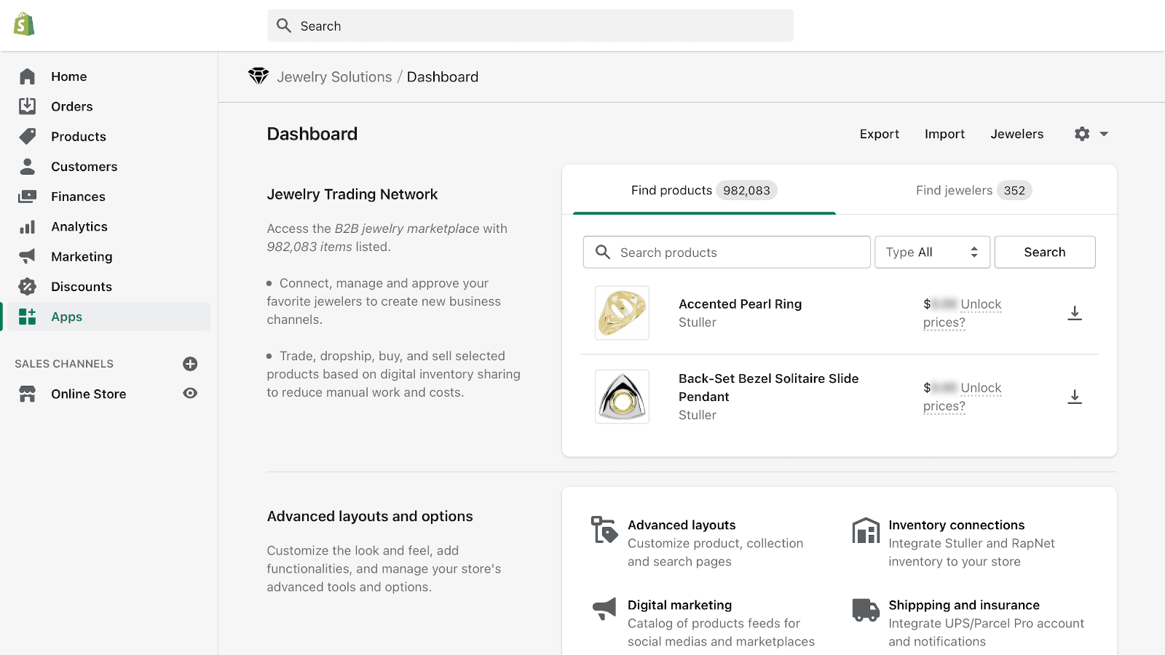Navigate to Jewelry Solutions breadcrumb
1165x655 pixels.
coord(334,77)
